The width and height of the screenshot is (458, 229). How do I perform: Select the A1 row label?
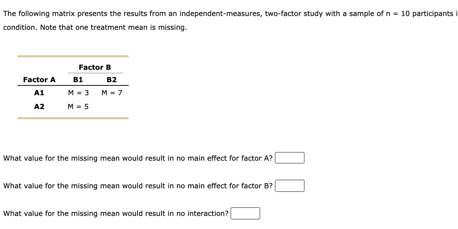(x=39, y=93)
